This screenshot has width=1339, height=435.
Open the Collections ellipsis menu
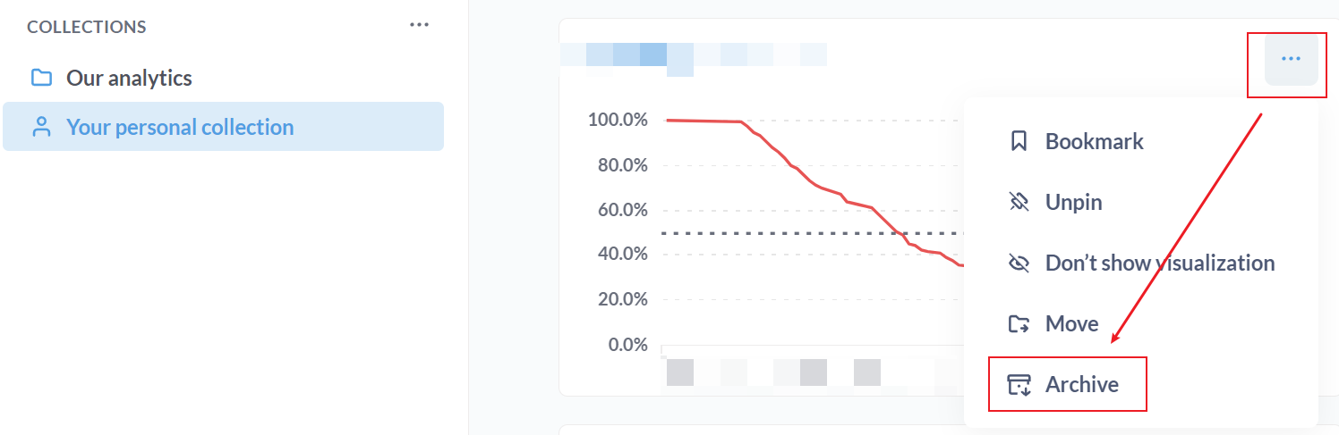pyautogui.click(x=419, y=25)
